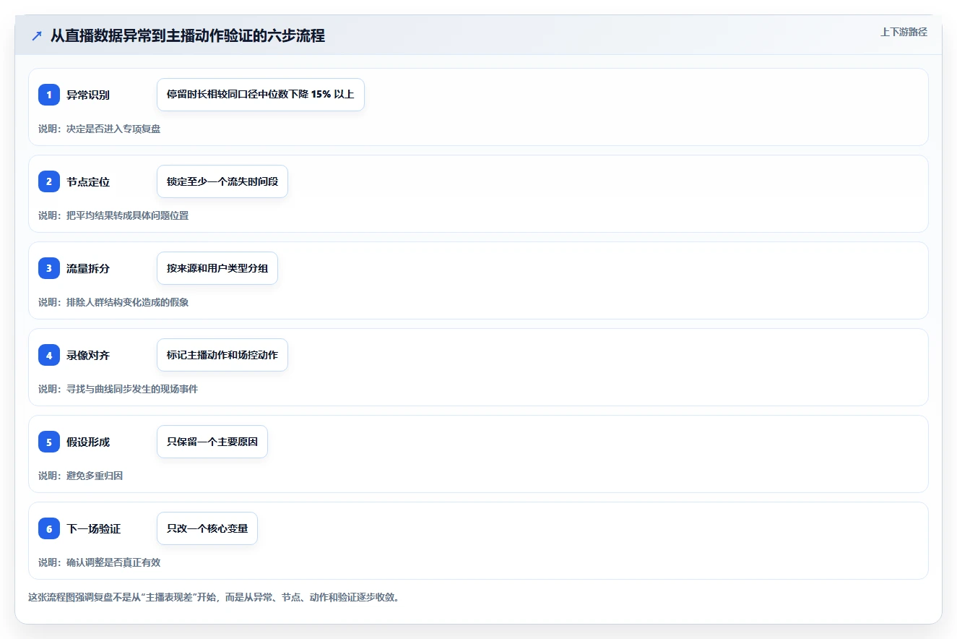Click the 停留时长相较同口径中位数下降 15% 以上 chip

click(x=261, y=95)
